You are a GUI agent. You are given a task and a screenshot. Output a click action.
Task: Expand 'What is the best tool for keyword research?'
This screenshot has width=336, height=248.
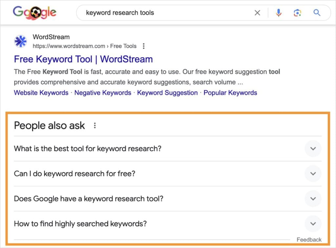click(x=313, y=148)
